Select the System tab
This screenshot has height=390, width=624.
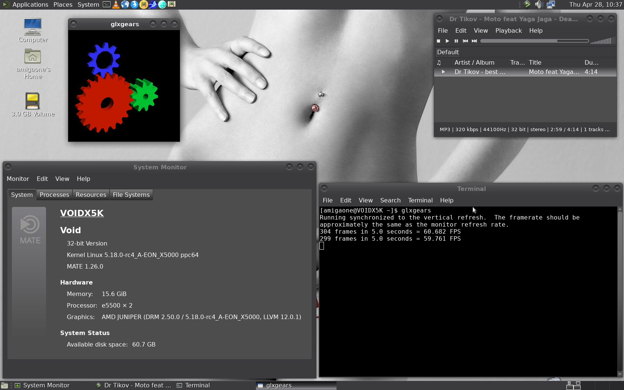(22, 195)
